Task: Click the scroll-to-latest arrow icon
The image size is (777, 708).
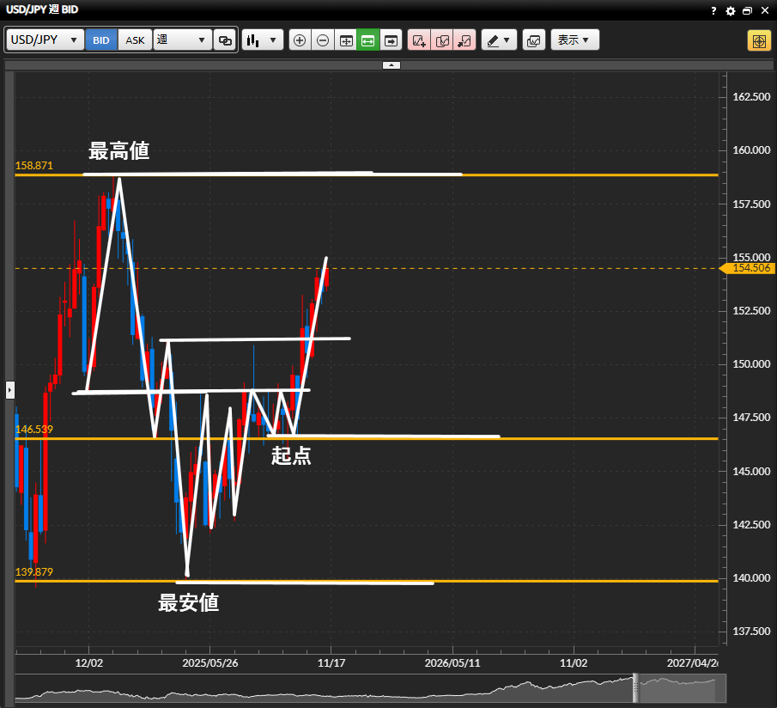Action: pyautogui.click(x=392, y=40)
